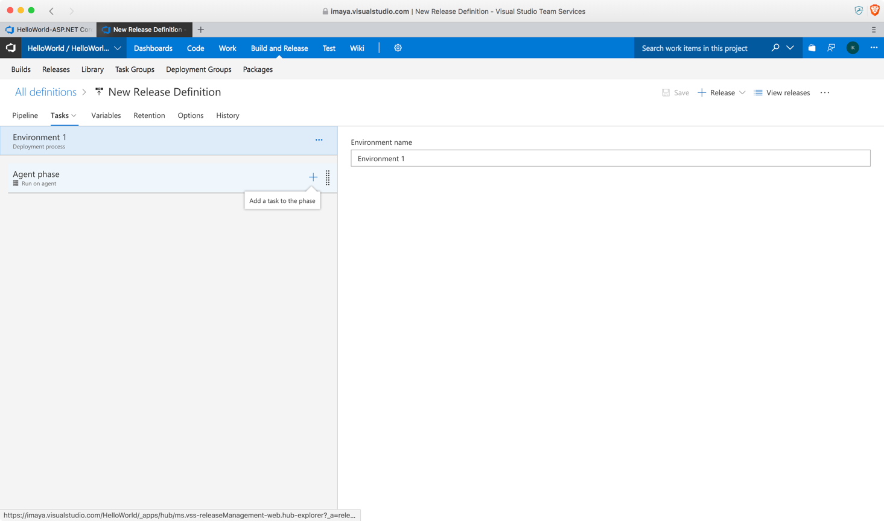Screen dimensions: 884x521
Task: Go to Releases page
Action: point(56,69)
